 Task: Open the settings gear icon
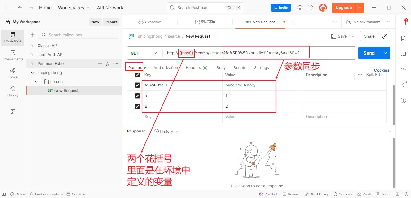click(x=300, y=8)
